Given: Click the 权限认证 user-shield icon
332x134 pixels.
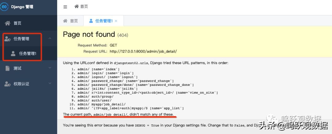Looking at the screenshot, I should [x=7, y=84].
